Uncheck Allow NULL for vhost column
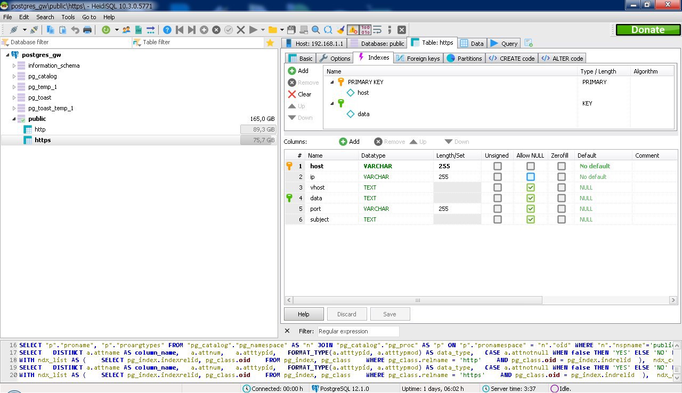This screenshot has height=393, width=682. point(531,187)
